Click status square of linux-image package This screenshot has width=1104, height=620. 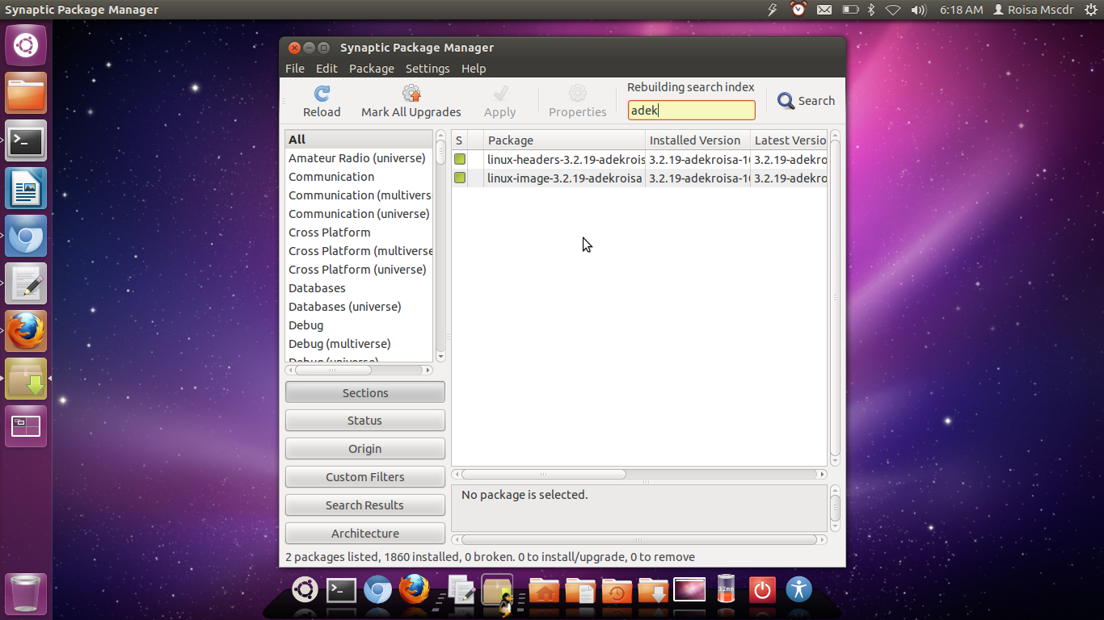click(460, 178)
